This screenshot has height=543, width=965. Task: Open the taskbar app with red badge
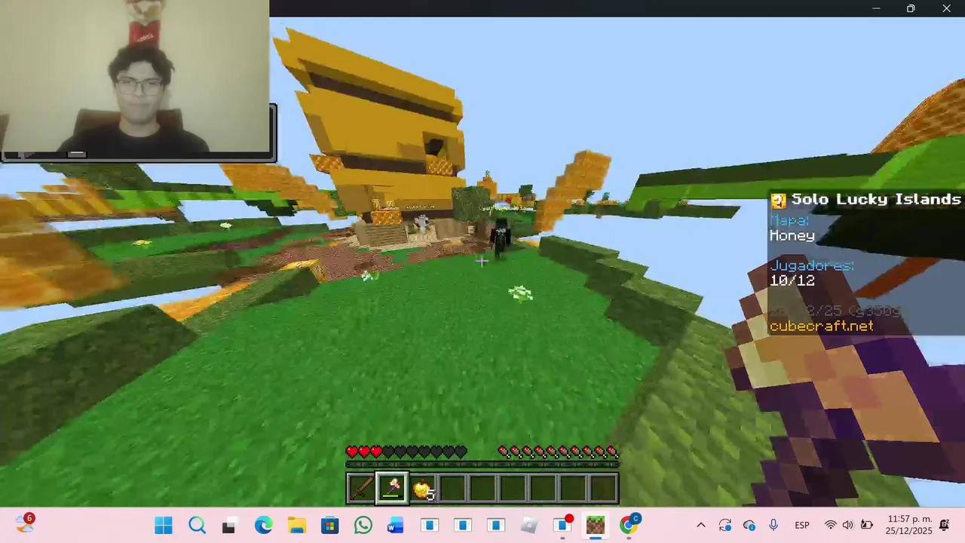click(562, 526)
